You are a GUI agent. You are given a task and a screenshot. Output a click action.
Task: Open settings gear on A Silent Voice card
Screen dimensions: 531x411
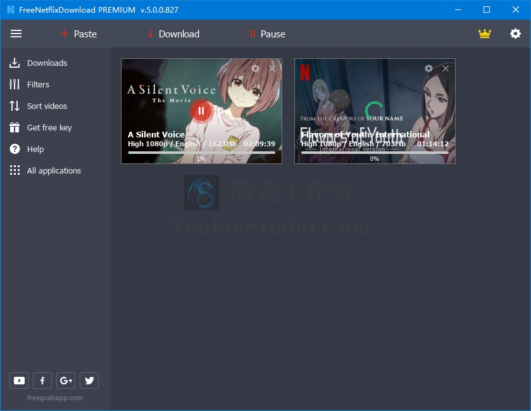tap(255, 68)
